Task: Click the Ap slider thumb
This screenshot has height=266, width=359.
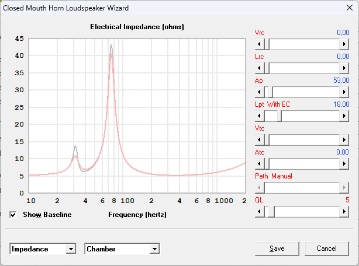Action: pyautogui.click(x=270, y=92)
